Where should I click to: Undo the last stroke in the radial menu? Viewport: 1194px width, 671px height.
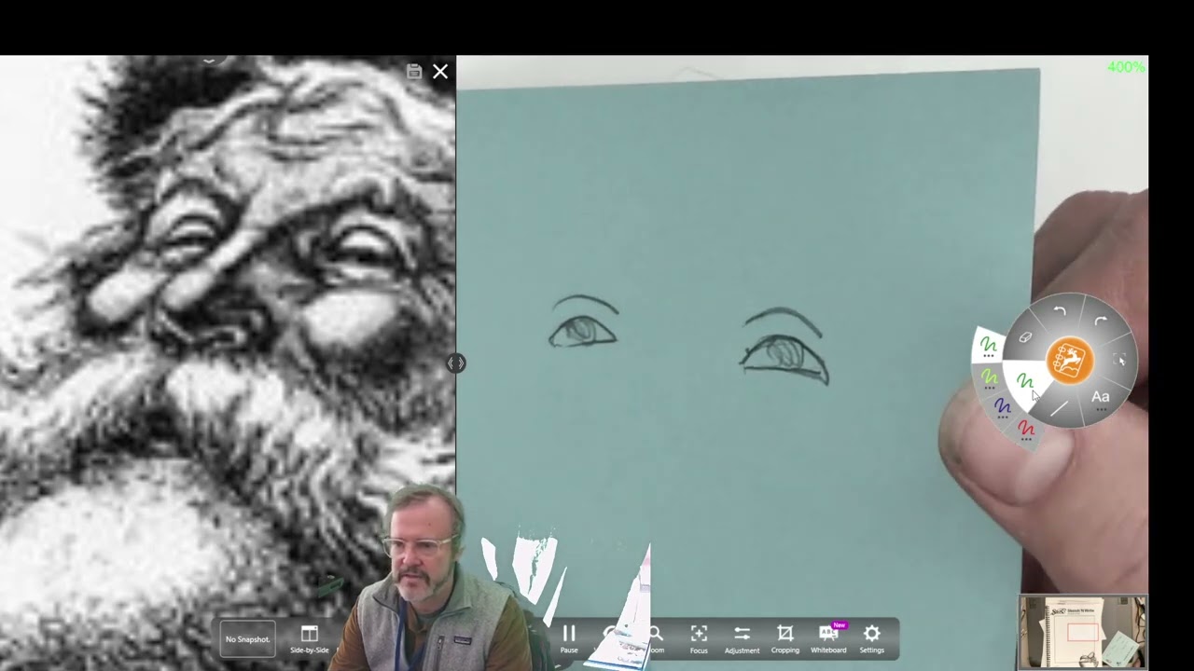(1060, 311)
